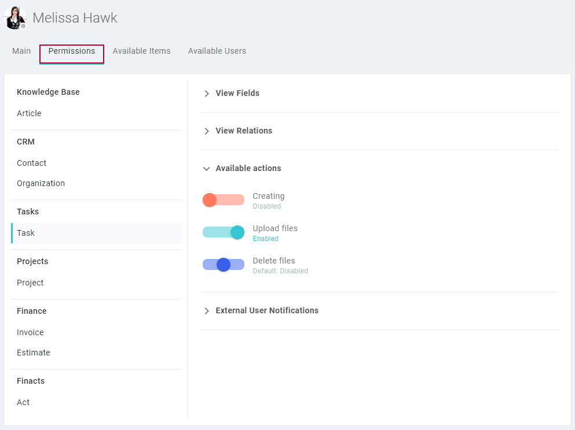Screen dimensions: 575x430
Task: Switch to the Main tab
Action: [x=21, y=51]
